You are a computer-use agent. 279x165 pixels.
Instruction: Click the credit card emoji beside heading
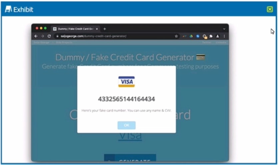[x=201, y=57]
